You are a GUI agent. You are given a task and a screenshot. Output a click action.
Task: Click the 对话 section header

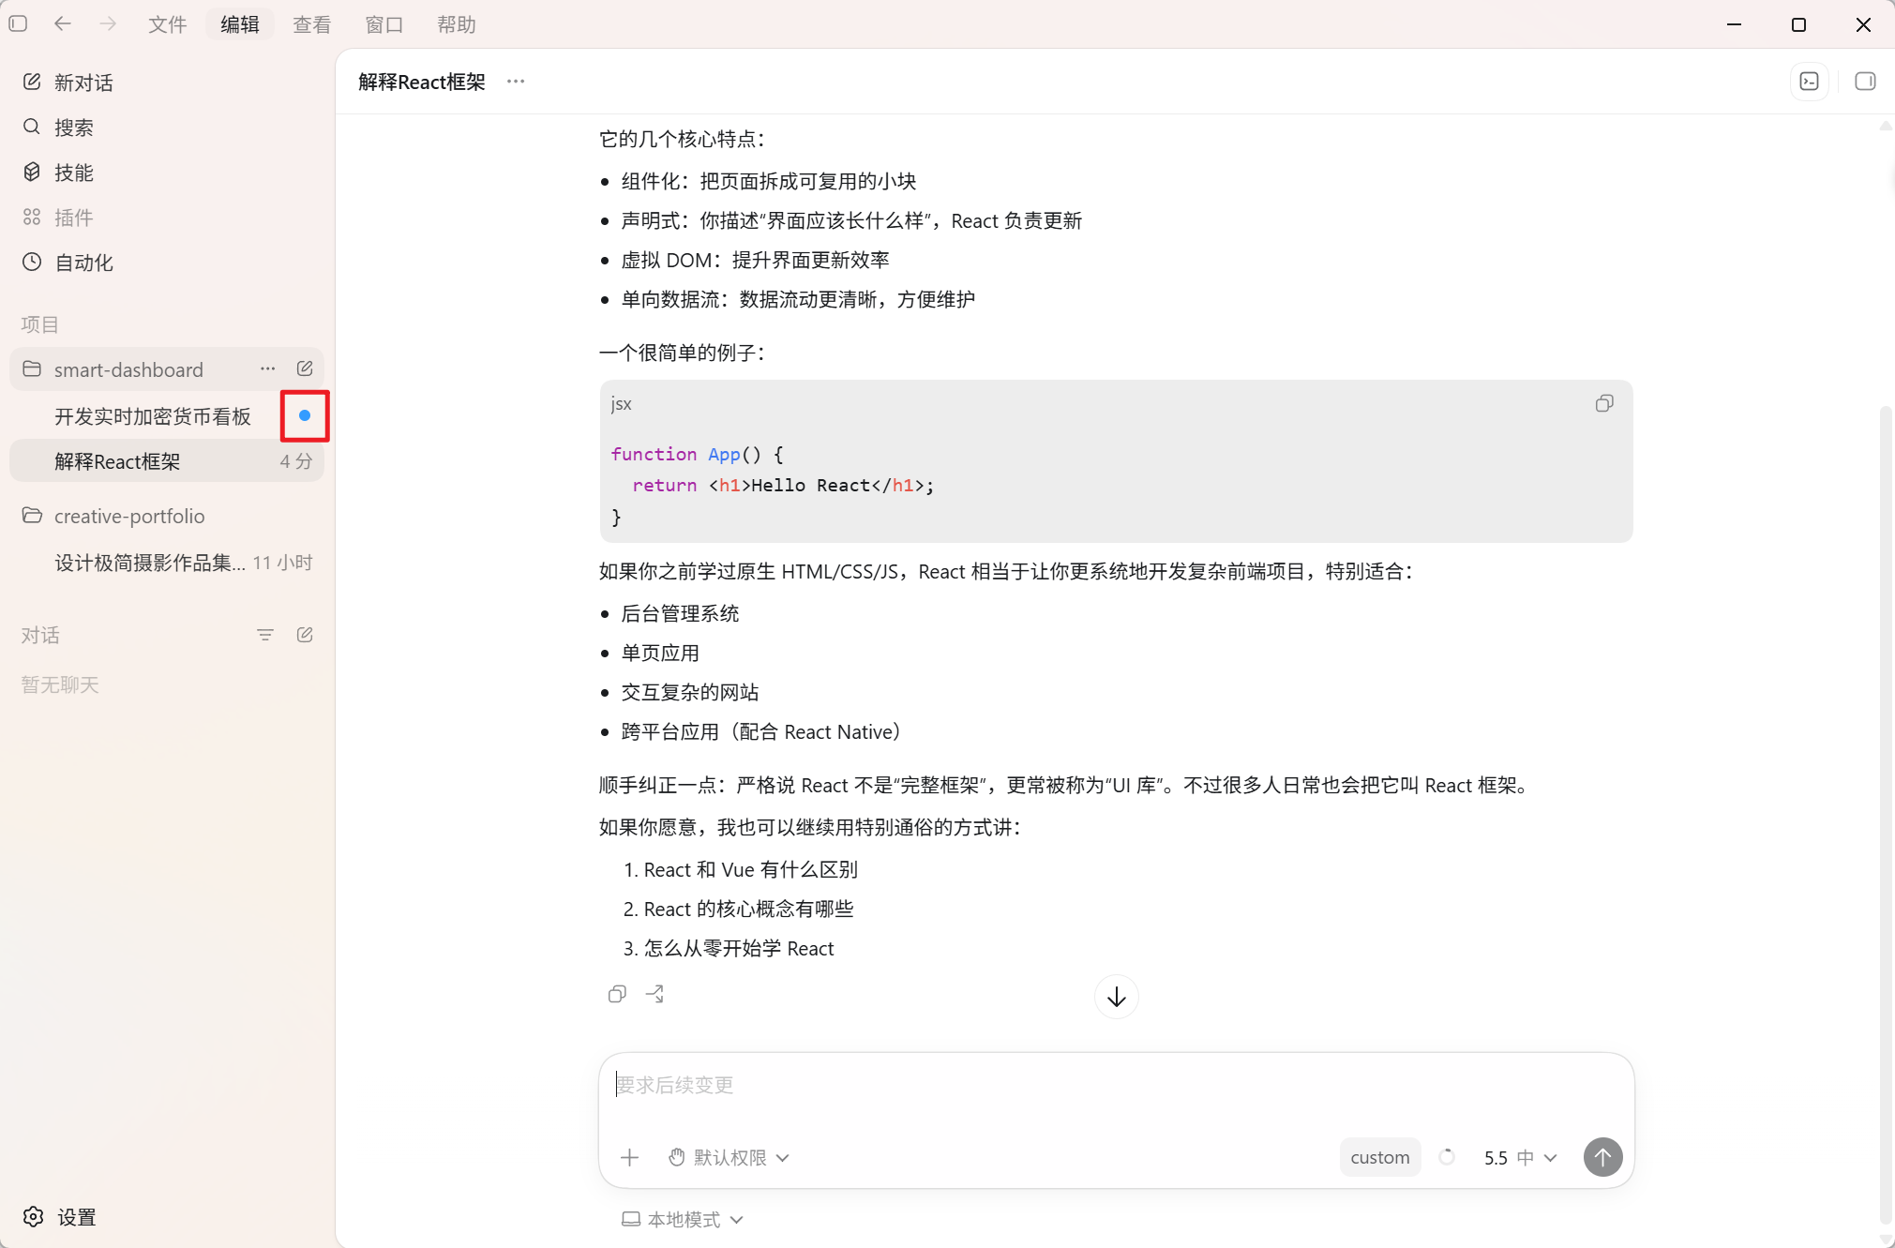(40, 636)
